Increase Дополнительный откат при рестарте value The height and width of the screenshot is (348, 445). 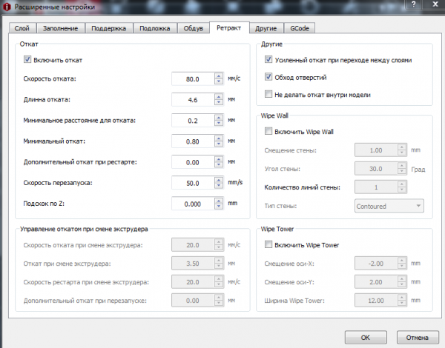click(219, 159)
